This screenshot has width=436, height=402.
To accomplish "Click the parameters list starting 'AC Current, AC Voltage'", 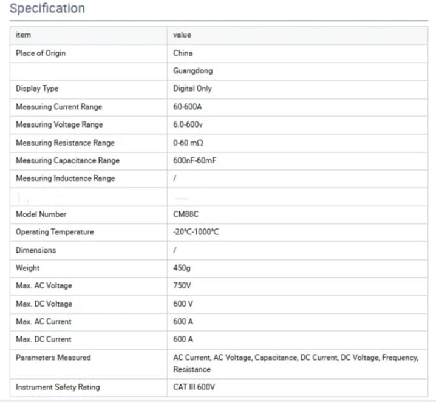I will [296, 364].
